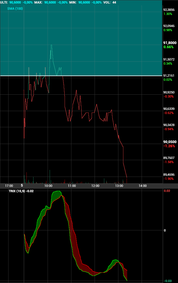
Task: Click the -1.26% change label
Action: [x=169, y=146]
